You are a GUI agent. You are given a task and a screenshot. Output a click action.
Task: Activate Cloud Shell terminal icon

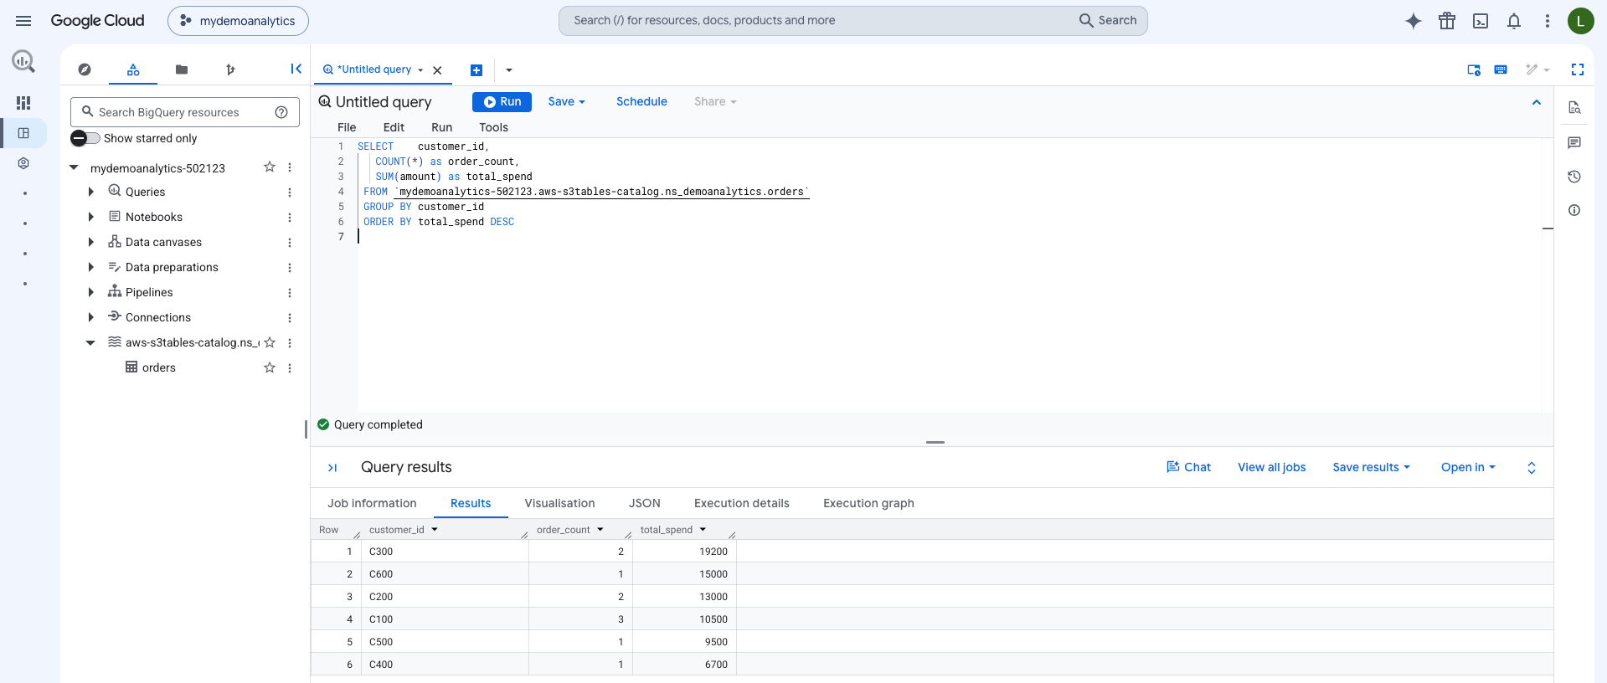[x=1481, y=21]
